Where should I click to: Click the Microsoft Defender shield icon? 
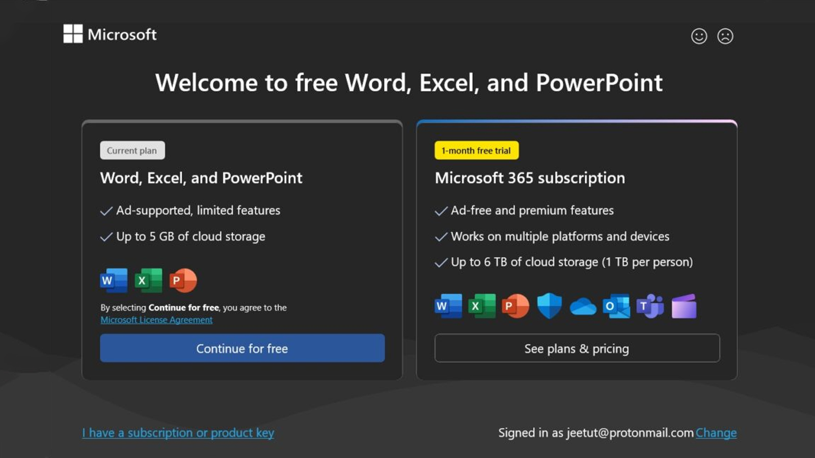[549, 306]
